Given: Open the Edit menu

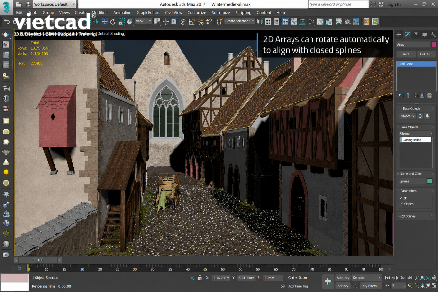Looking at the screenshot, I should click(19, 13).
